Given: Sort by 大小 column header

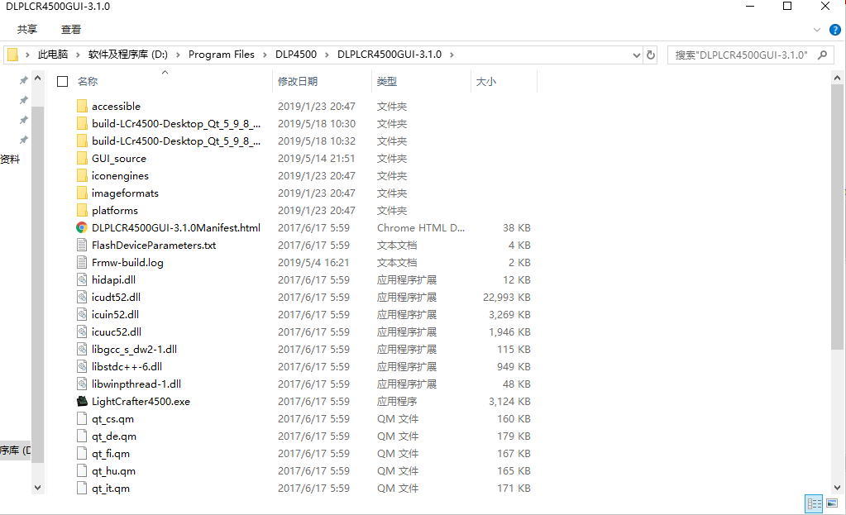Looking at the screenshot, I should click(x=486, y=82).
